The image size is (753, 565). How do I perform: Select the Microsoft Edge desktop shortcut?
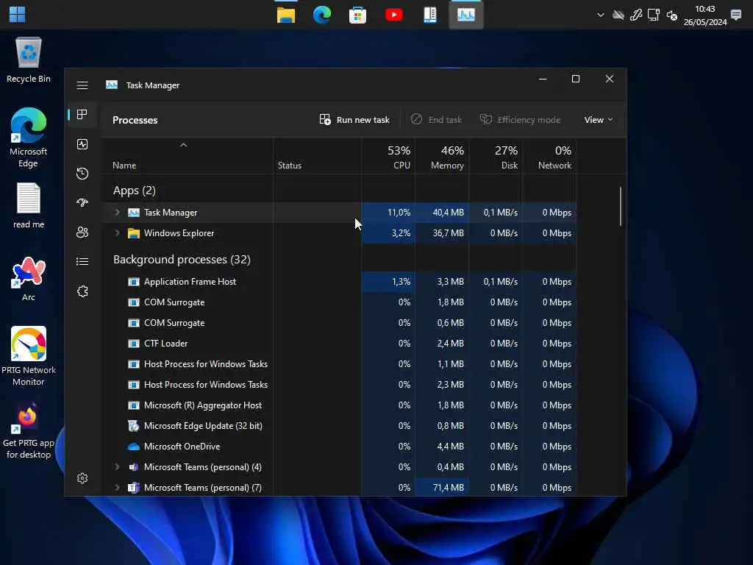coord(29,138)
